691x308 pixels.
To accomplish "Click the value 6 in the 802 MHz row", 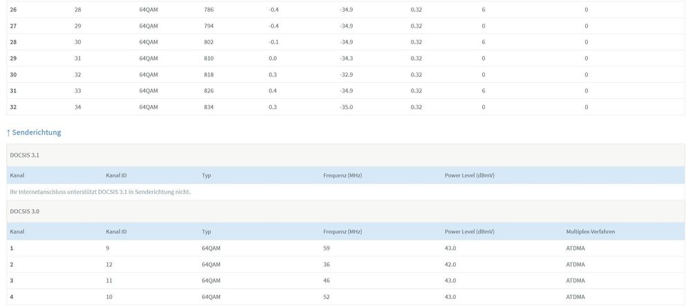I will pyautogui.click(x=483, y=42).
